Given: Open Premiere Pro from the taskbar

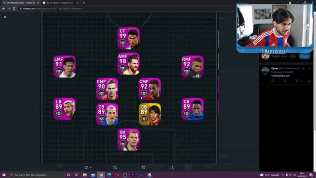Looking at the screenshot, I should click(133, 175).
